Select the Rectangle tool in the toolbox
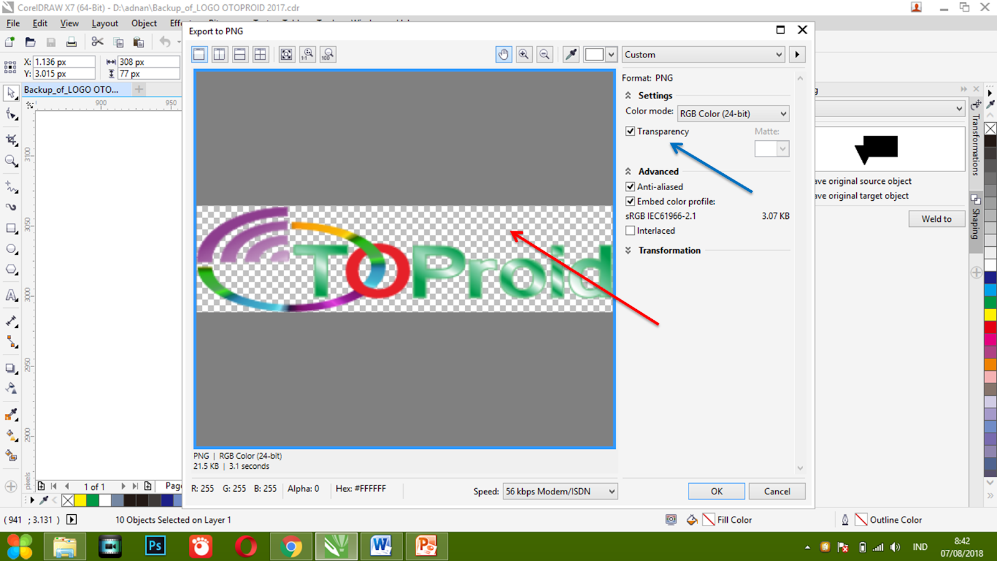 click(11, 228)
